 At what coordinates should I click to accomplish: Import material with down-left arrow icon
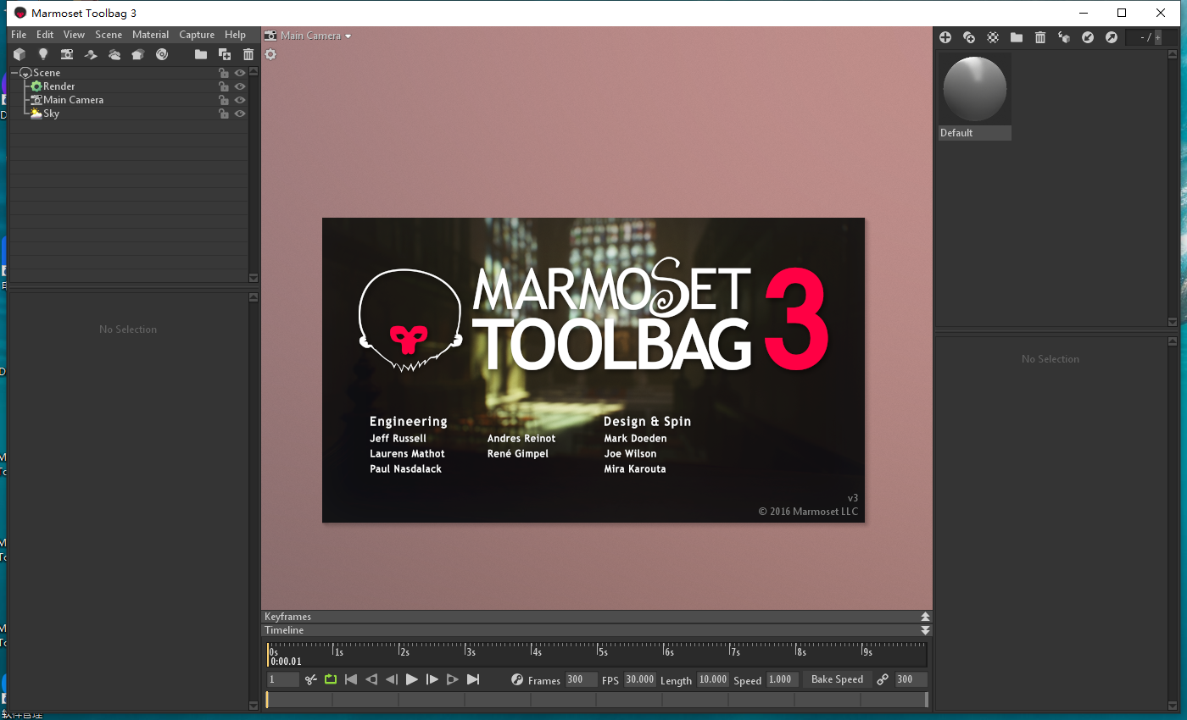point(1088,37)
